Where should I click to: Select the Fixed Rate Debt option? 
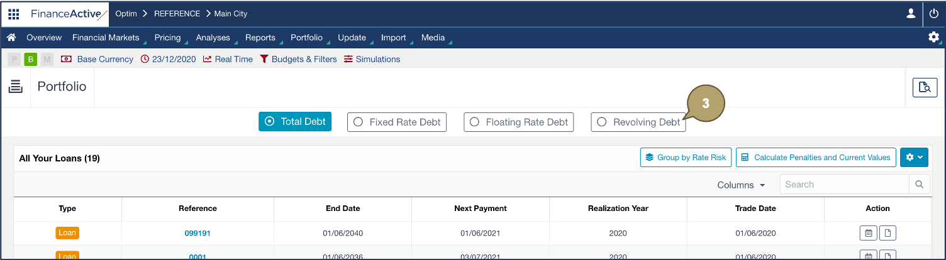(x=397, y=122)
